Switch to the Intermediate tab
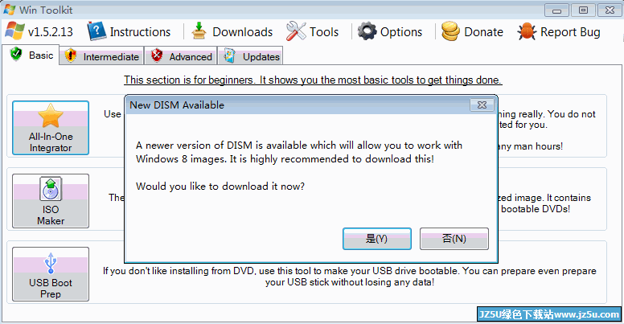This screenshot has height=324, width=624. 102,56
